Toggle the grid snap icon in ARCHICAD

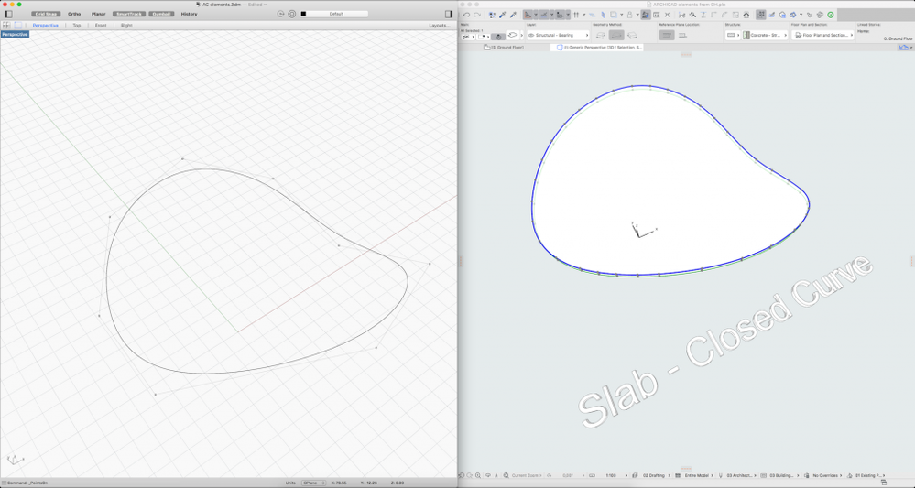coord(576,16)
